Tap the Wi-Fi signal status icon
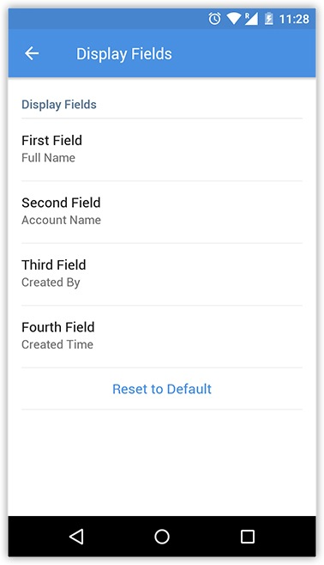The height and width of the screenshot is (565, 324). click(233, 19)
